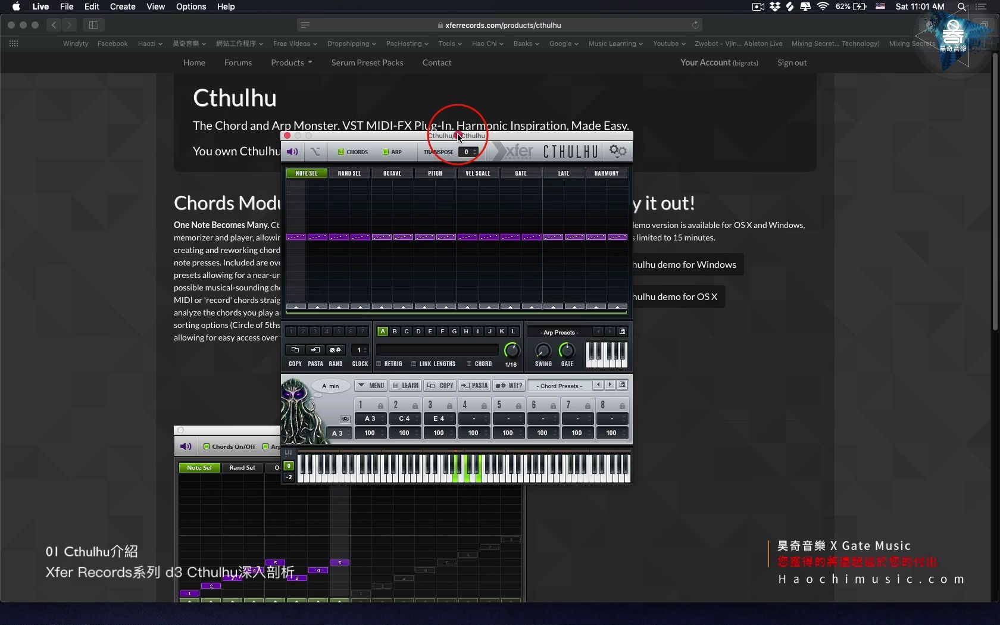The height and width of the screenshot is (625, 1000).
Task: Click the chord PASTA button
Action: (474, 385)
